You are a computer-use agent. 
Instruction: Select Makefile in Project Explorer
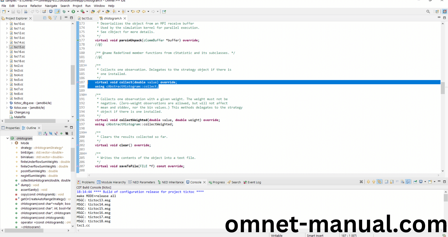(20, 117)
